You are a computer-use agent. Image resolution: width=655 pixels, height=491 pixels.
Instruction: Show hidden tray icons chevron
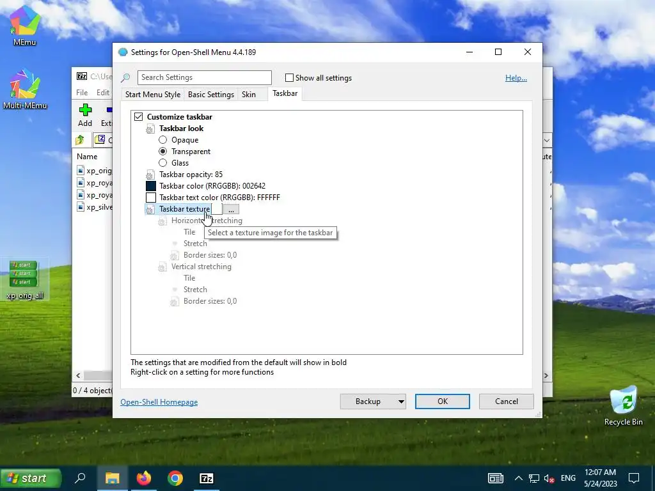point(518,478)
